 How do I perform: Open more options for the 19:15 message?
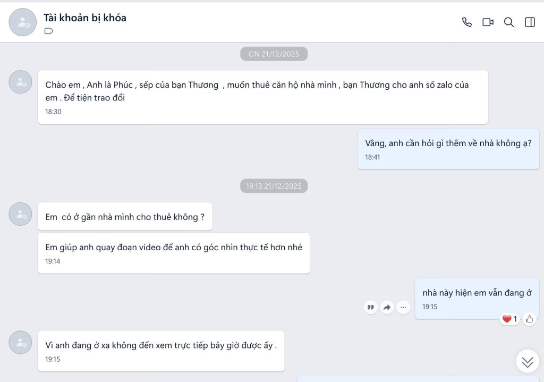click(403, 307)
